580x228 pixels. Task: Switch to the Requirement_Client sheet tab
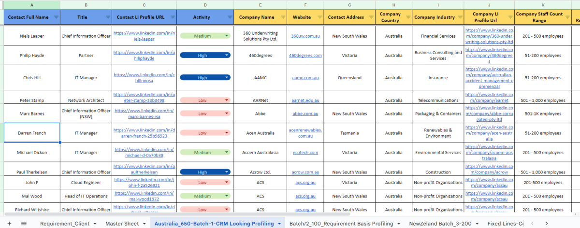click(x=65, y=224)
